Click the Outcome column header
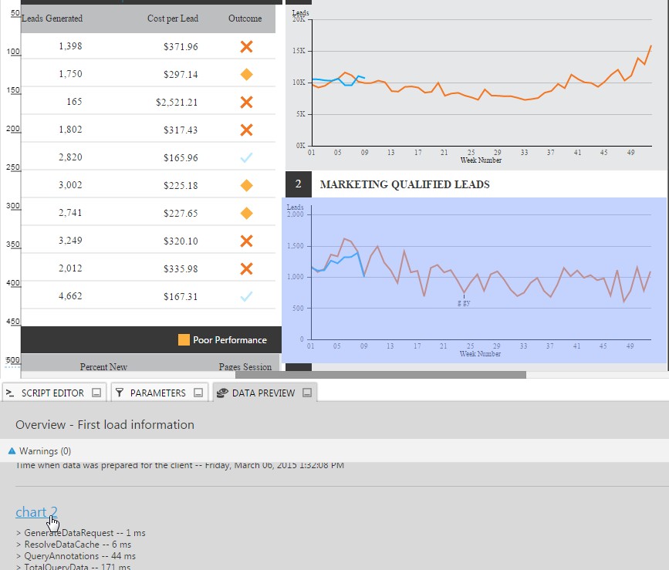The height and width of the screenshot is (570, 669). [245, 19]
